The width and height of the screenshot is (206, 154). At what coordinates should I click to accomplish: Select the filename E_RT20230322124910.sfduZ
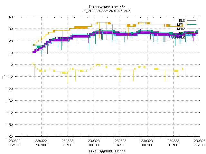(107, 11)
